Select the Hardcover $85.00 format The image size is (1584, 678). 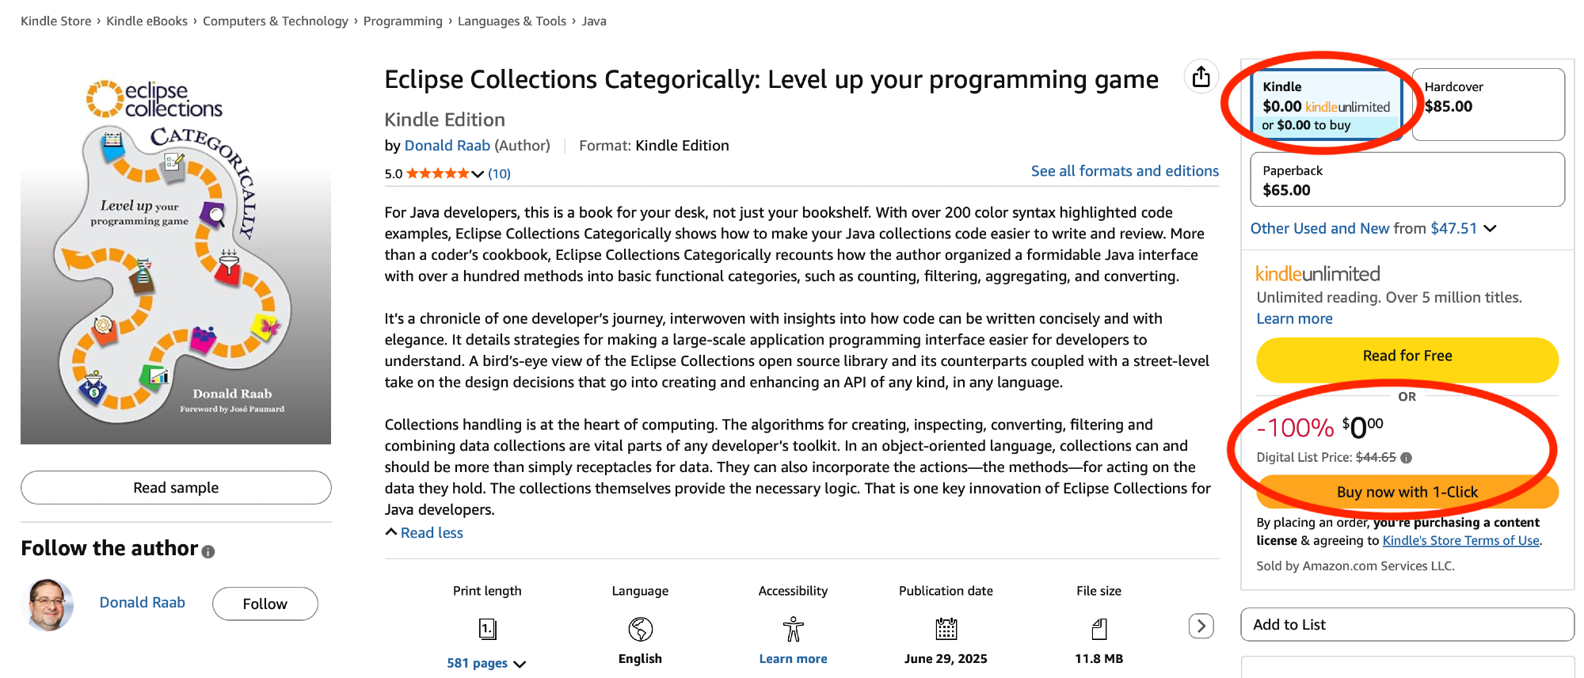point(1487,105)
